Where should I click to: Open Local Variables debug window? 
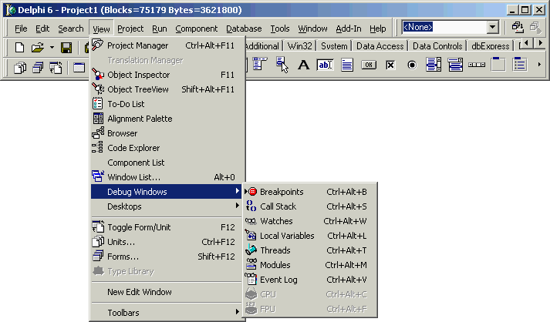coord(310,236)
